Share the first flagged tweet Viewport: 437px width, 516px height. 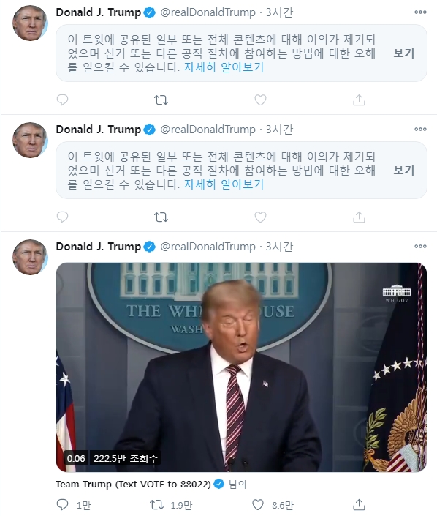(x=359, y=100)
